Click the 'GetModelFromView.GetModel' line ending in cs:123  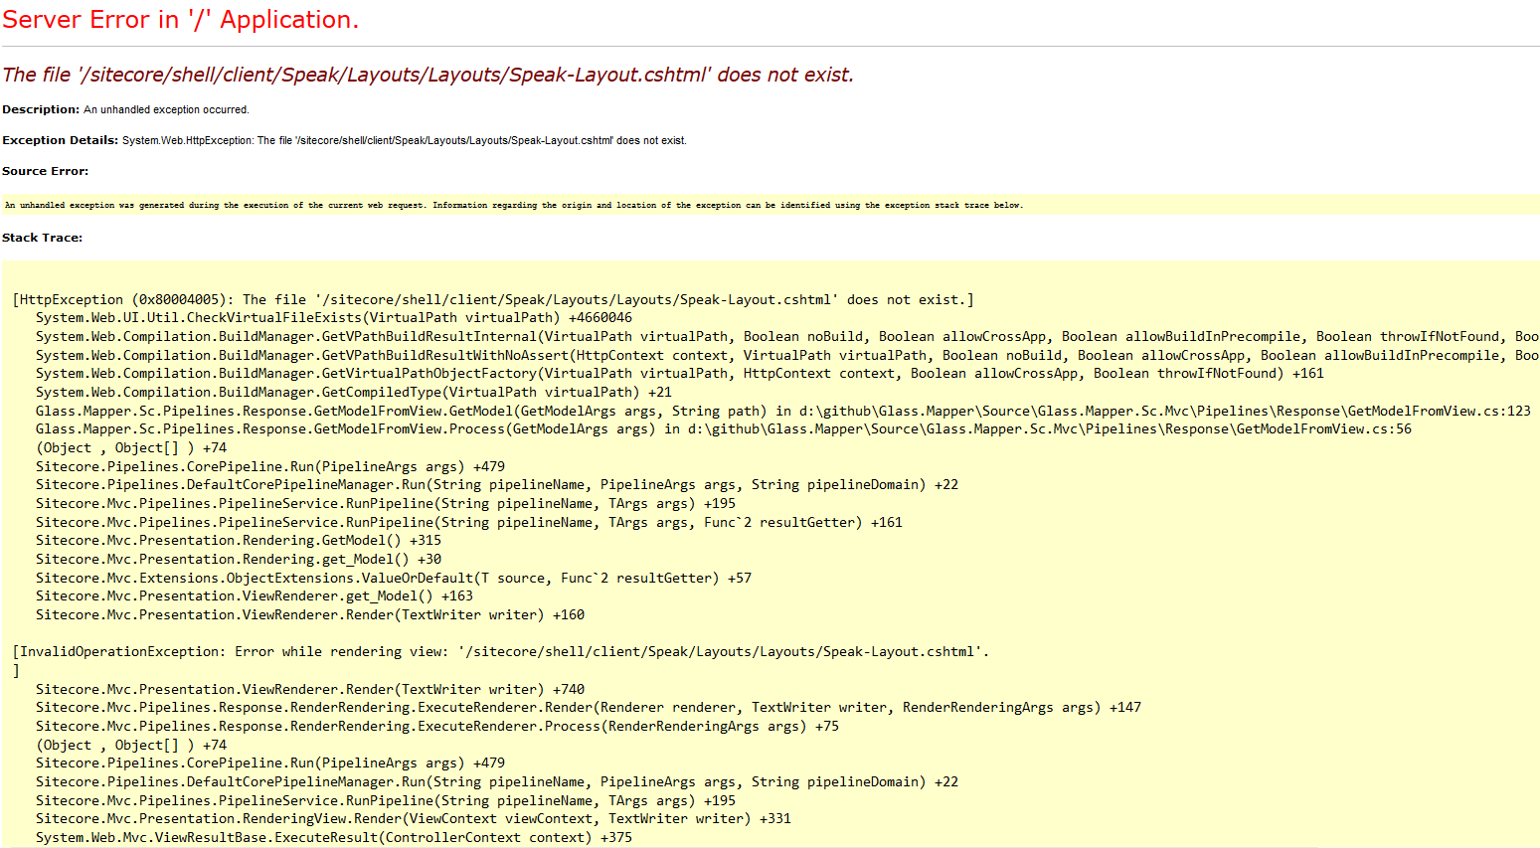(x=782, y=411)
